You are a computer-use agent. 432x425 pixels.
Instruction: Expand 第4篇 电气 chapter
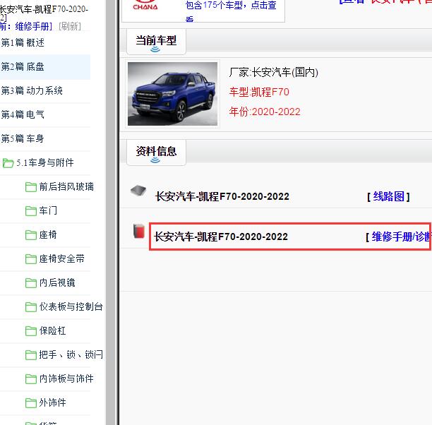coord(23,114)
